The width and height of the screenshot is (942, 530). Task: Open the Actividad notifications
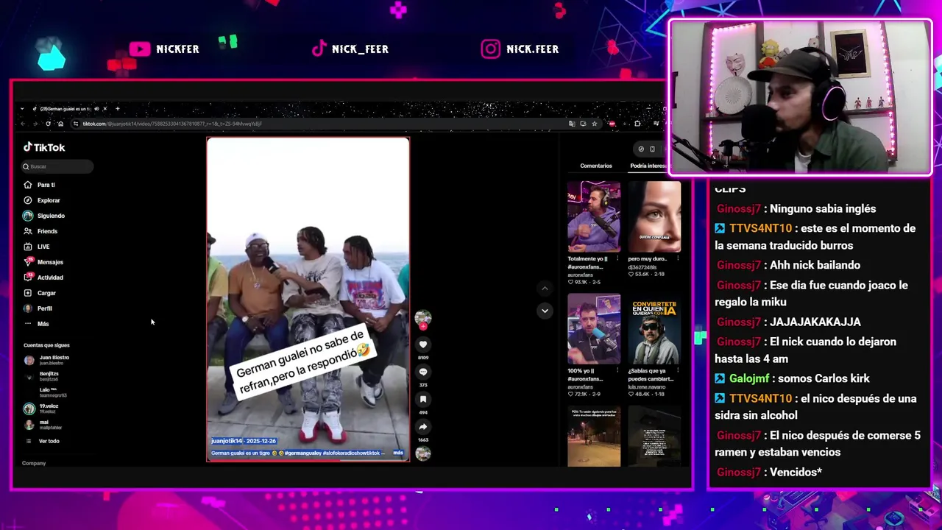pyautogui.click(x=43, y=278)
